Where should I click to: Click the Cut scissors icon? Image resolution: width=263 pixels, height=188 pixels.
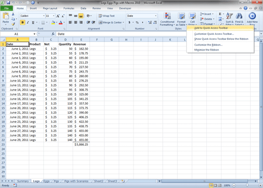pyautogui.click(x=13, y=14)
